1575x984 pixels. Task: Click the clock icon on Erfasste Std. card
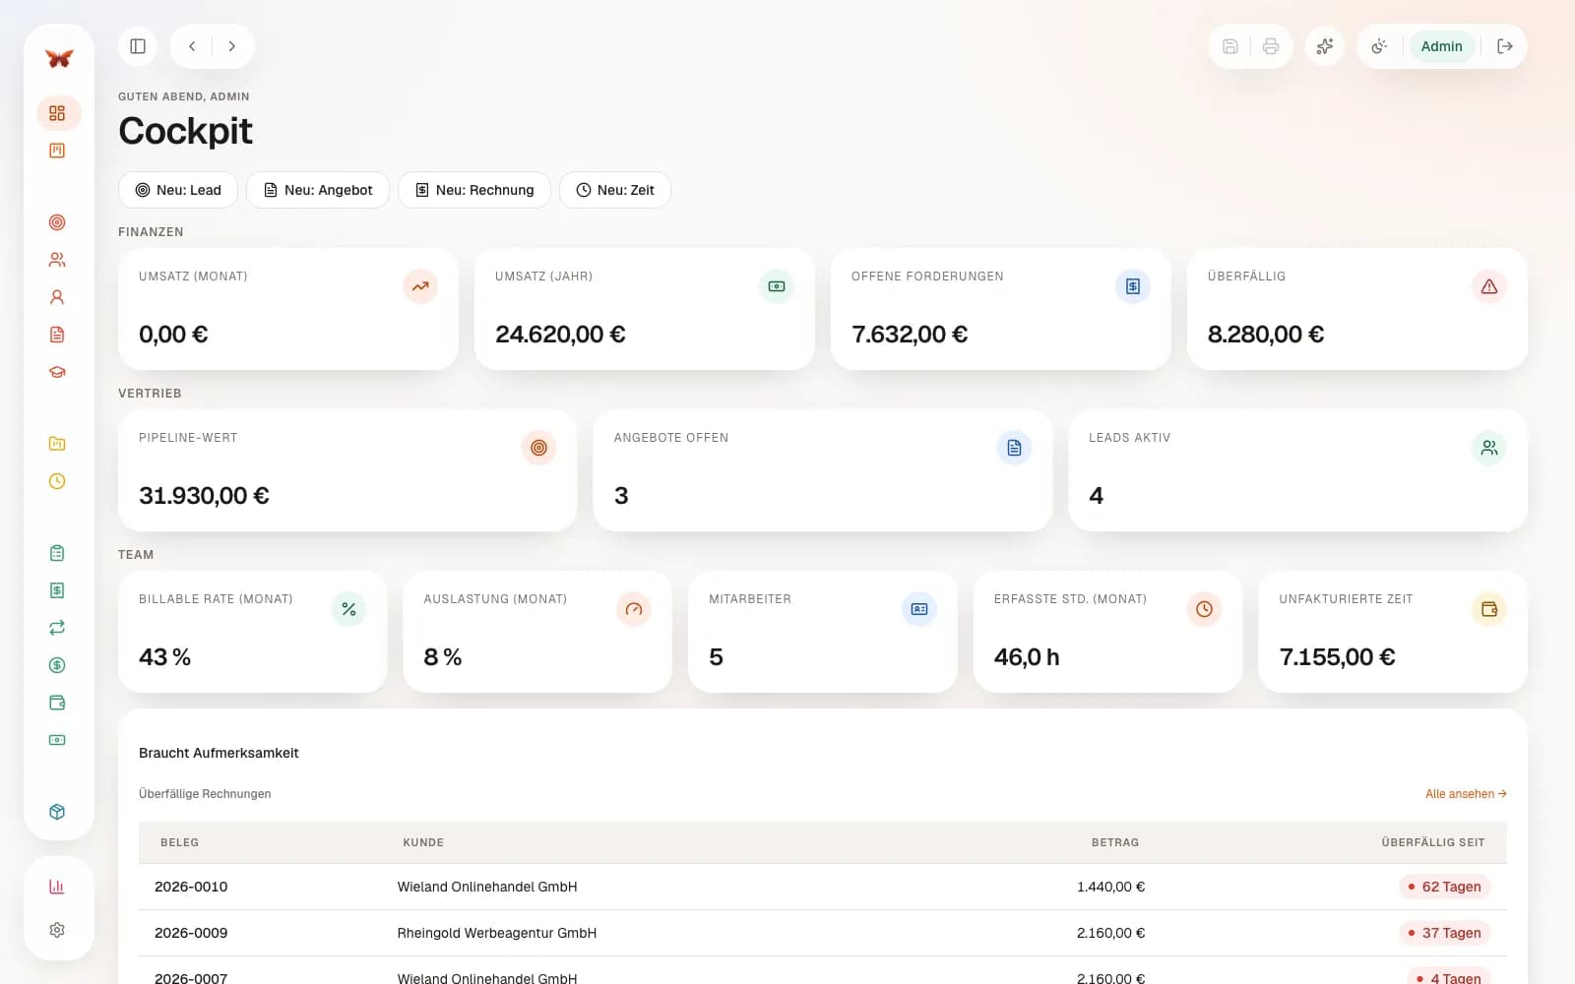click(1204, 609)
